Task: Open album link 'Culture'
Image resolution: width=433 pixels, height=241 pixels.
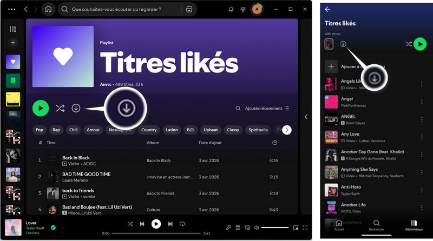Action: point(154,210)
